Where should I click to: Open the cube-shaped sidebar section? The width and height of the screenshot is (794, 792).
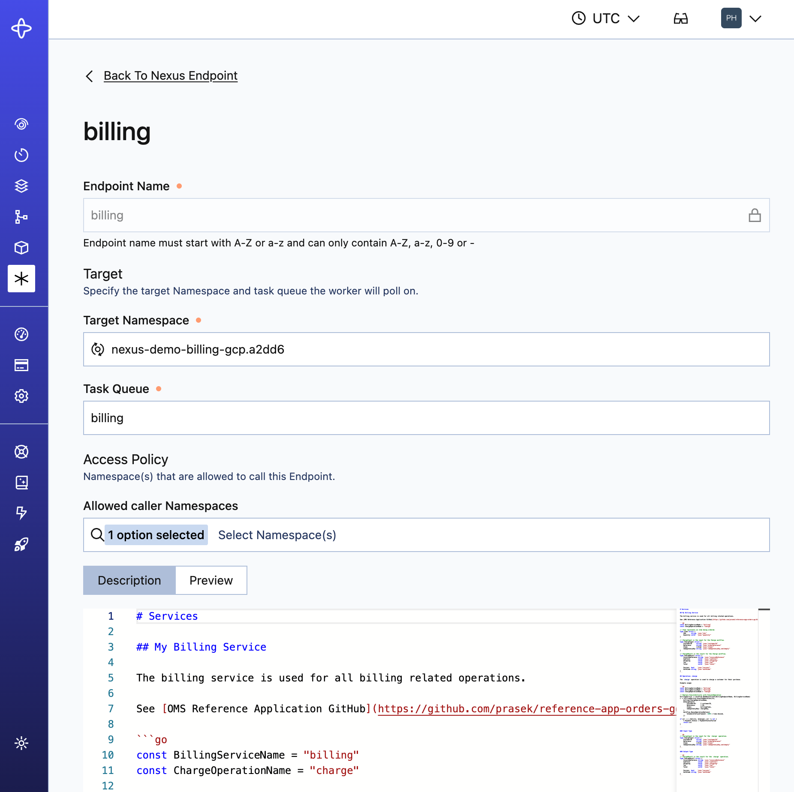[x=21, y=248]
